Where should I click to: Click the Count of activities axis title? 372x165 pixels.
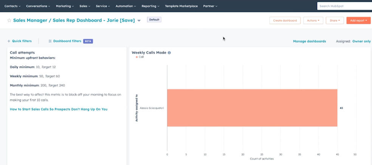click(262, 159)
